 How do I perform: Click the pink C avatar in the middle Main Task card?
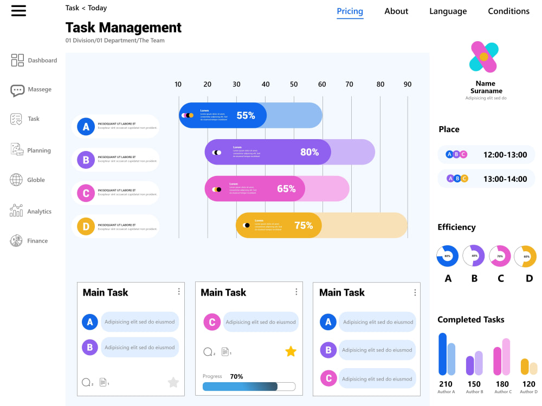[x=212, y=322]
